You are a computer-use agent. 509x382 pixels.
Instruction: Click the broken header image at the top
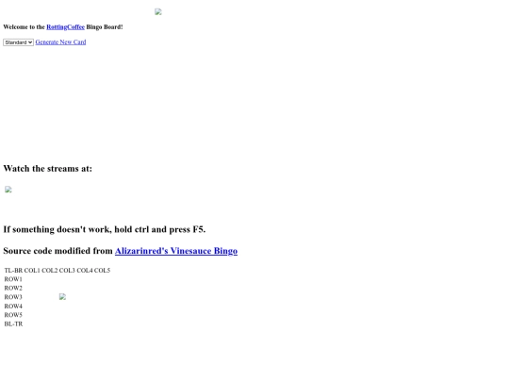coord(158,12)
